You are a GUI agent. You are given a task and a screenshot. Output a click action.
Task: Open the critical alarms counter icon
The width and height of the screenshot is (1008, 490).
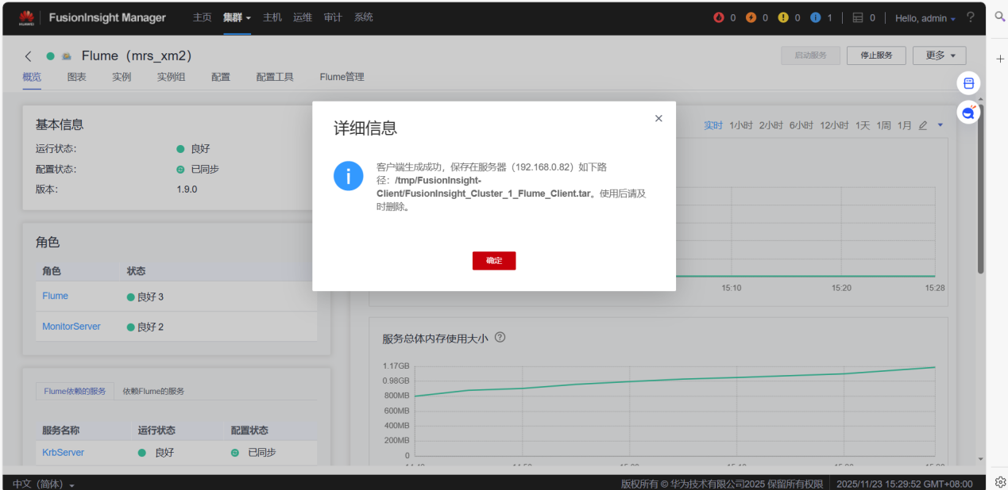720,17
